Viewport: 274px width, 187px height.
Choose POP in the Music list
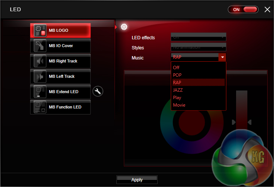[199, 75]
